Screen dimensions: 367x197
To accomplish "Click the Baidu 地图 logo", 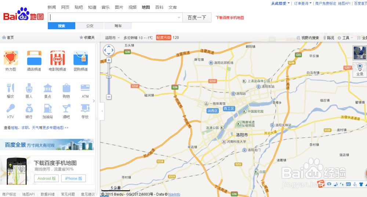I will click(x=23, y=15).
